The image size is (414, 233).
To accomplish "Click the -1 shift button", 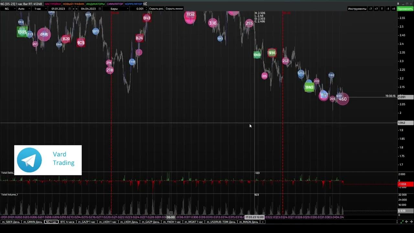I will coord(388,9).
